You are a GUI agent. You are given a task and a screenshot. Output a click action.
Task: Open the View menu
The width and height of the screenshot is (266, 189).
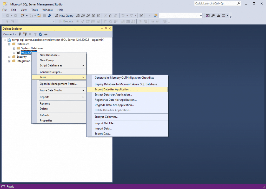coord(24,10)
